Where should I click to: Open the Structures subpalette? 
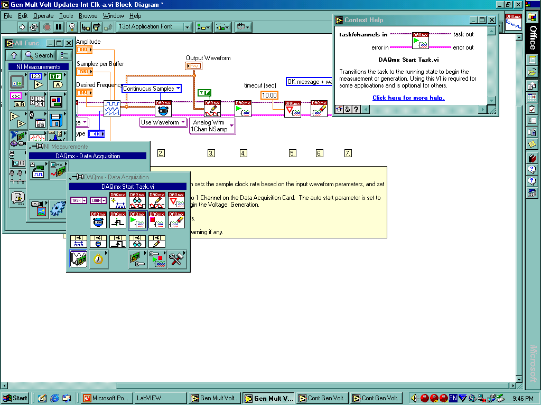coord(17,81)
